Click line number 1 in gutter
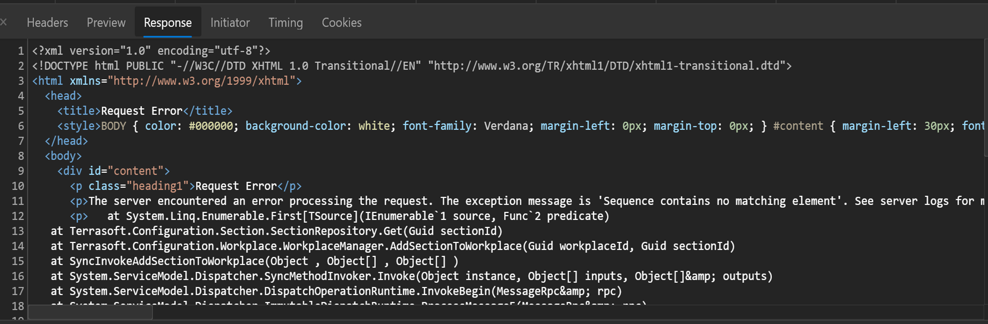Image resolution: width=988 pixels, height=324 pixels. (21, 51)
